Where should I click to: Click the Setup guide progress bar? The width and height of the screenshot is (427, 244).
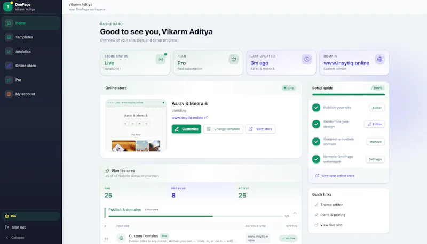[x=349, y=94]
